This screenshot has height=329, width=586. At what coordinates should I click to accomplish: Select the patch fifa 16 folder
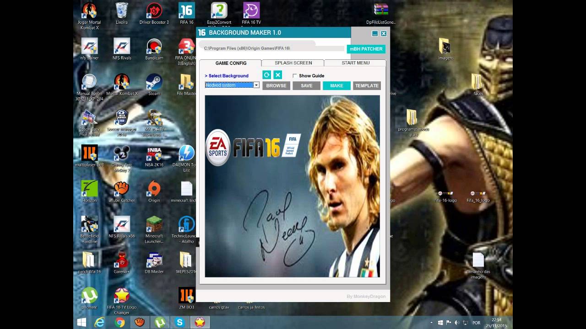[89, 263]
